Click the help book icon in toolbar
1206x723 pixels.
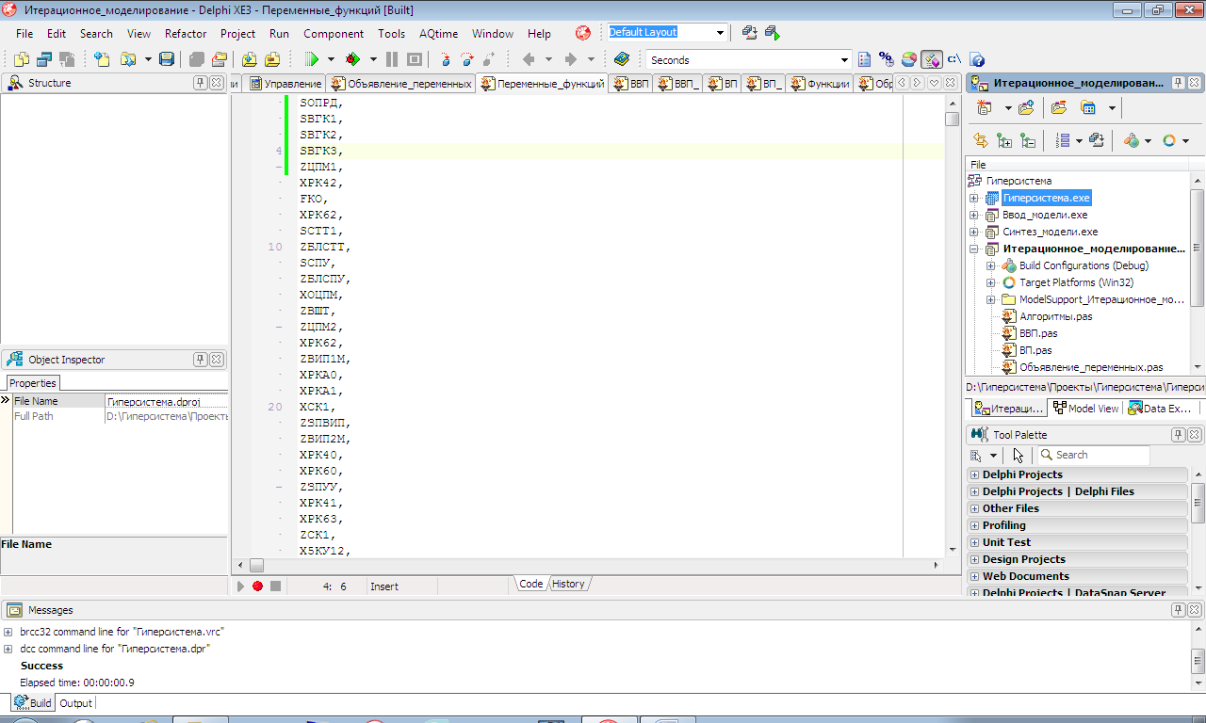tap(622, 59)
